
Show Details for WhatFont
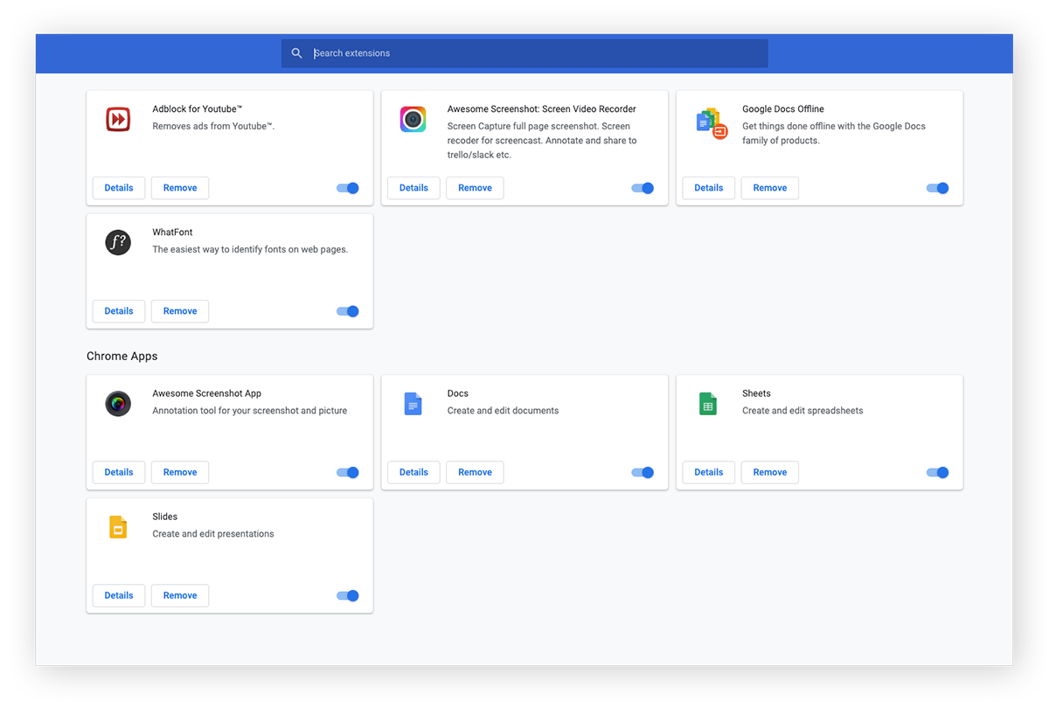(119, 311)
